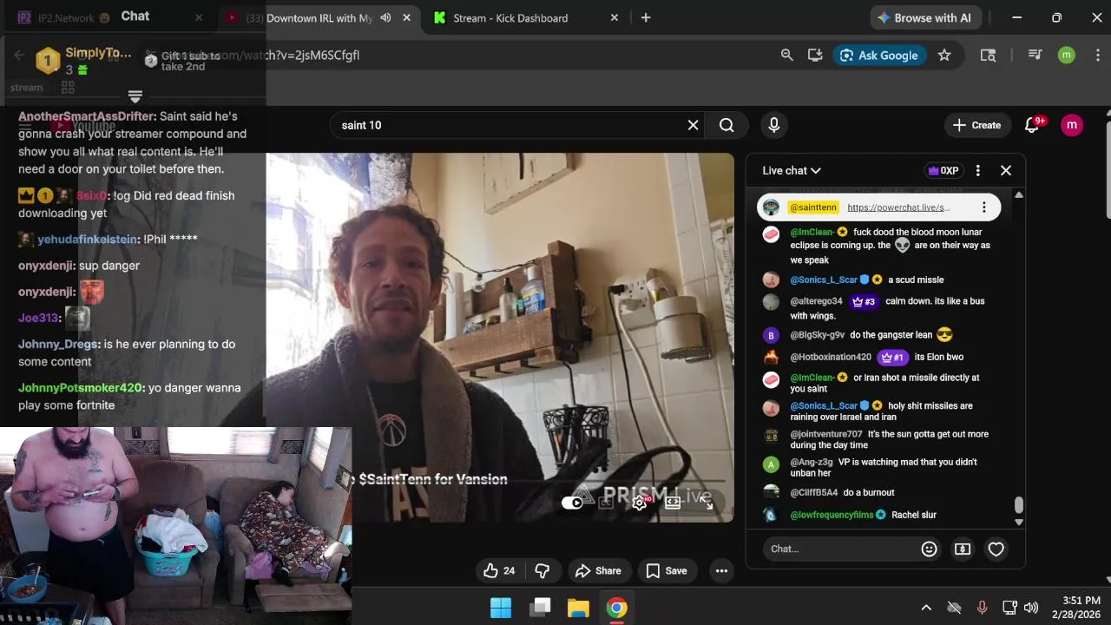The width and height of the screenshot is (1111, 625).
Task: Click the @jointventure707 username in chat
Action: coord(826,434)
